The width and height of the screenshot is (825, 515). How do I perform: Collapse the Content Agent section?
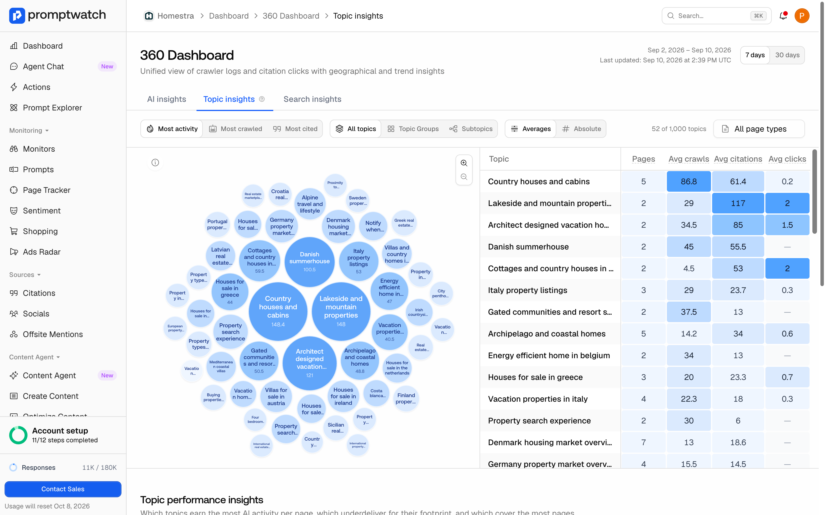tap(34, 357)
